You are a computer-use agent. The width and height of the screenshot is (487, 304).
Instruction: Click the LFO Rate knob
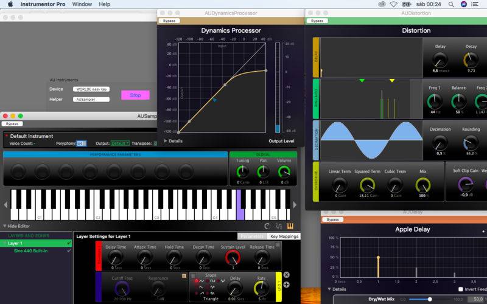(262, 288)
